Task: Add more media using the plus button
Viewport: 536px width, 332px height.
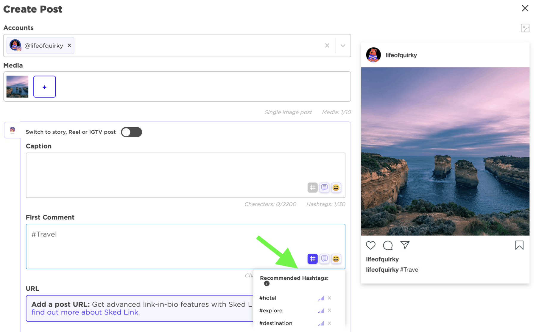Action: pyautogui.click(x=44, y=87)
